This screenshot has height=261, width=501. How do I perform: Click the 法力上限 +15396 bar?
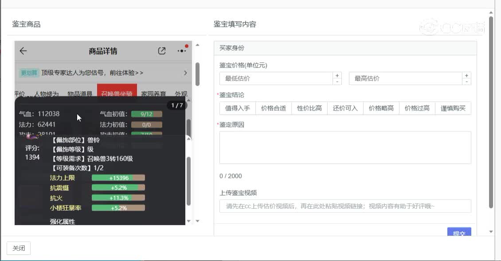(x=118, y=178)
